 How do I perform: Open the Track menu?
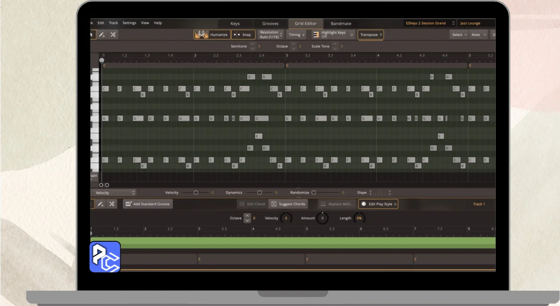113,23
